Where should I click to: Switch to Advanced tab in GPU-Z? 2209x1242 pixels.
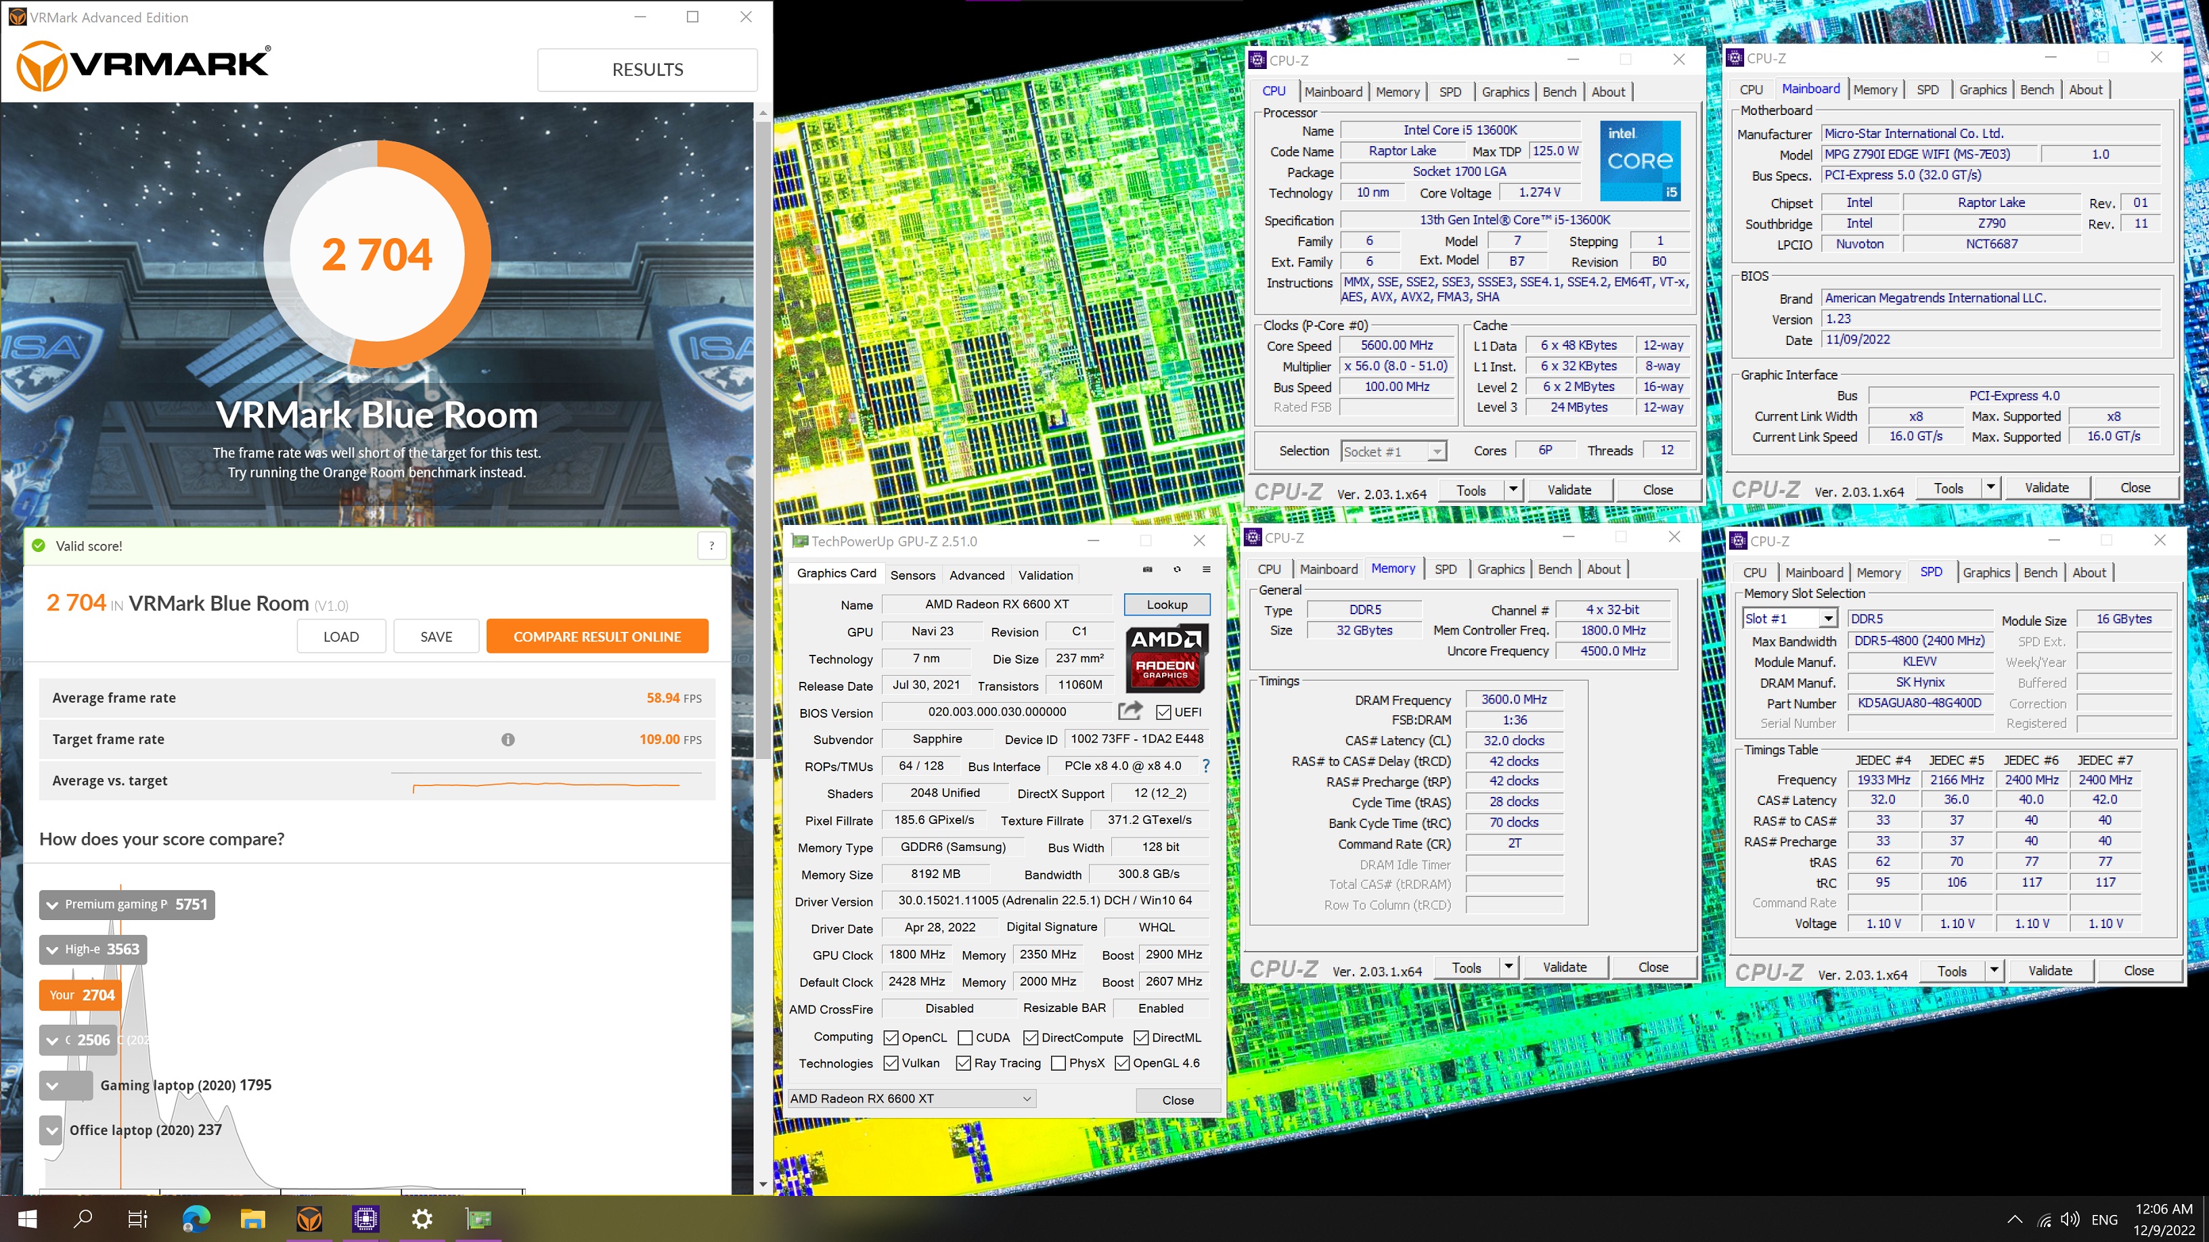pyautogui.click(x=977, y=574)
